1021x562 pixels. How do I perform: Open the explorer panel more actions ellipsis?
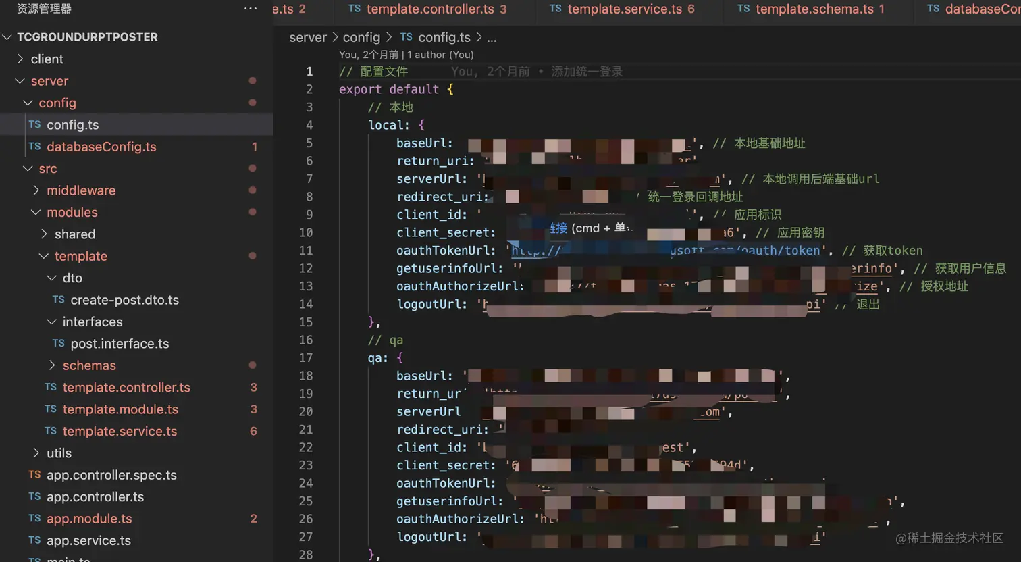pyautogui.click(x=251, y=9)
